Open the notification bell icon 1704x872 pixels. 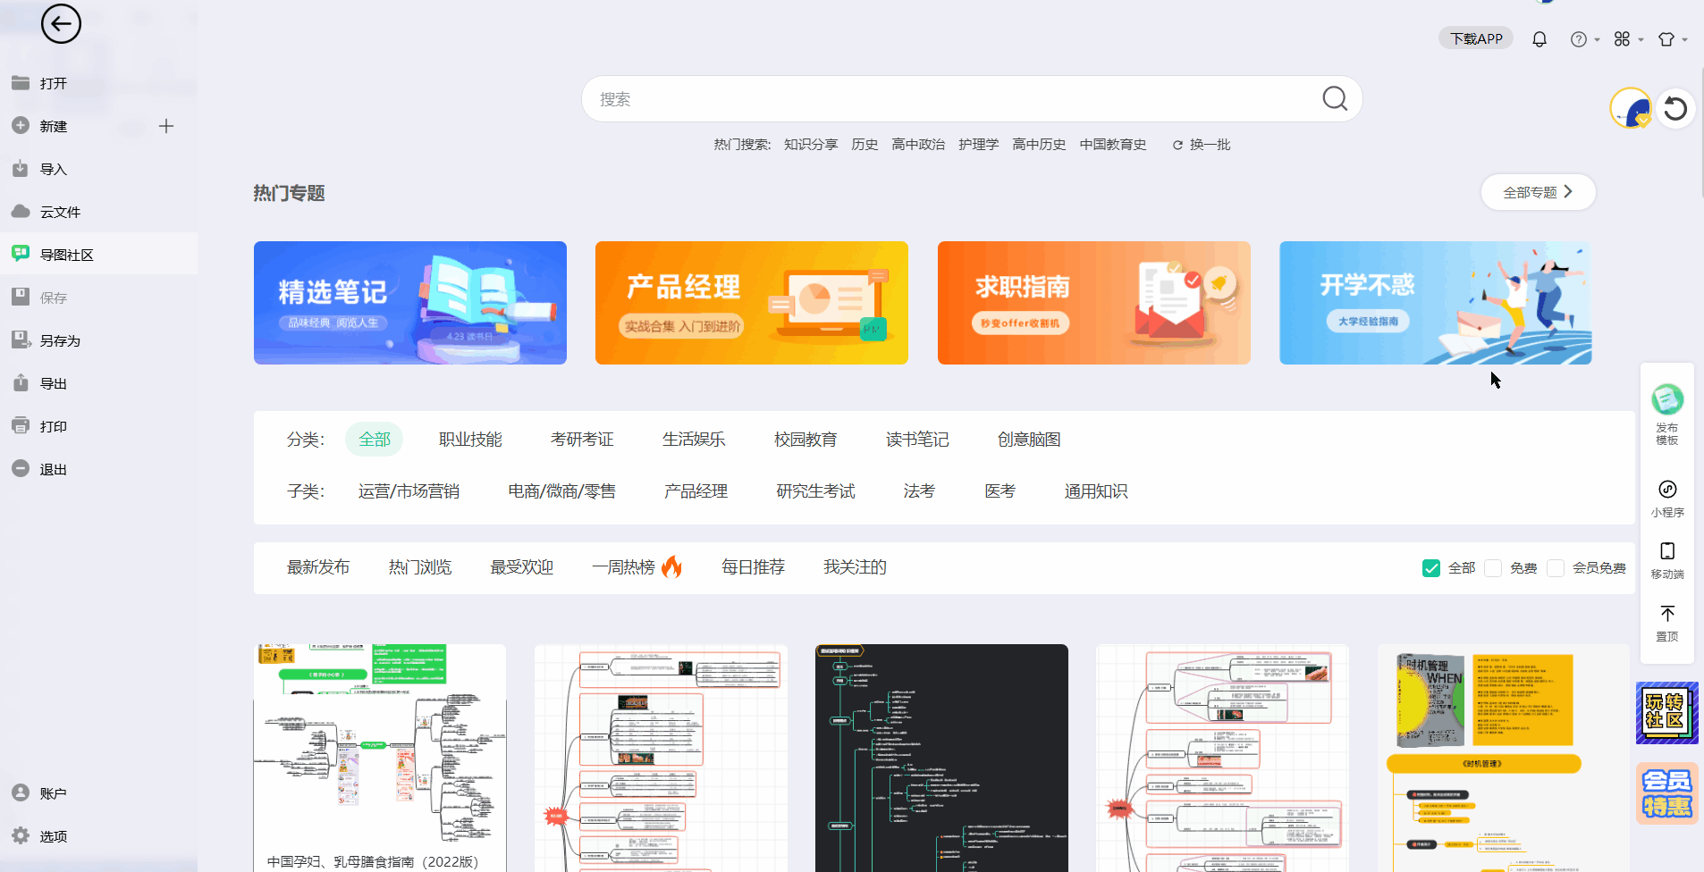coord(1540,39)
